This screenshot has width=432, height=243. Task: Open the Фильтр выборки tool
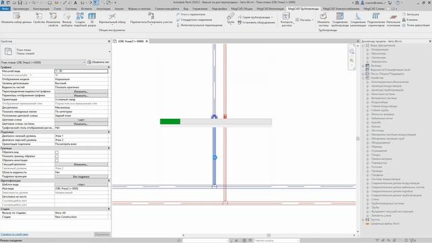pyautogui.click(x=67, y=20)
